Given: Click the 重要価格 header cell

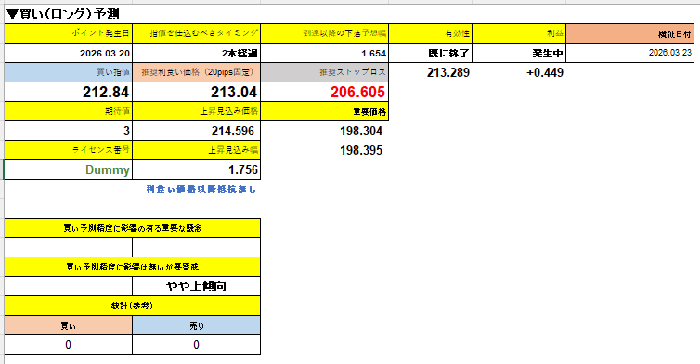Looking at the screenshot, I should [x=325, y=111].
